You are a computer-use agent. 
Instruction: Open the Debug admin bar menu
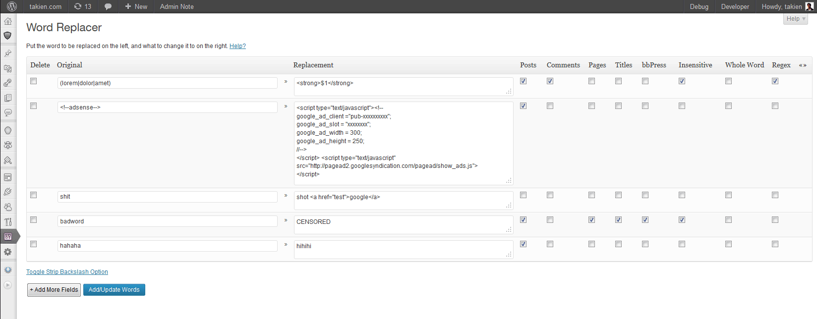point(699,6)
